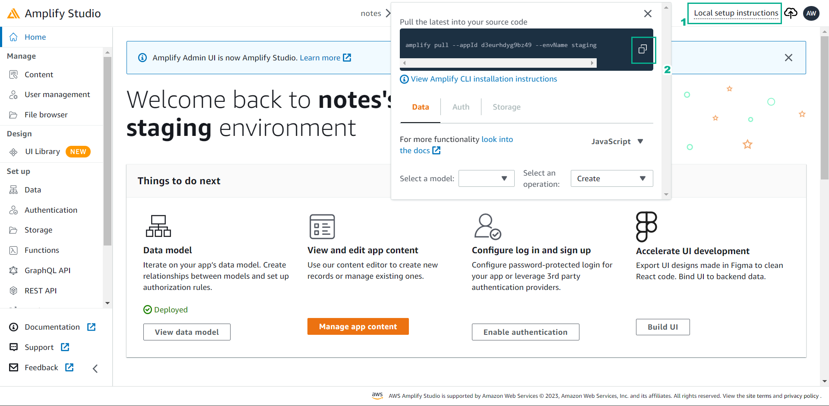The height and width of the screenshot is (406, 829).
Task: Go to File browser section
Action: (x=46, y=115)
